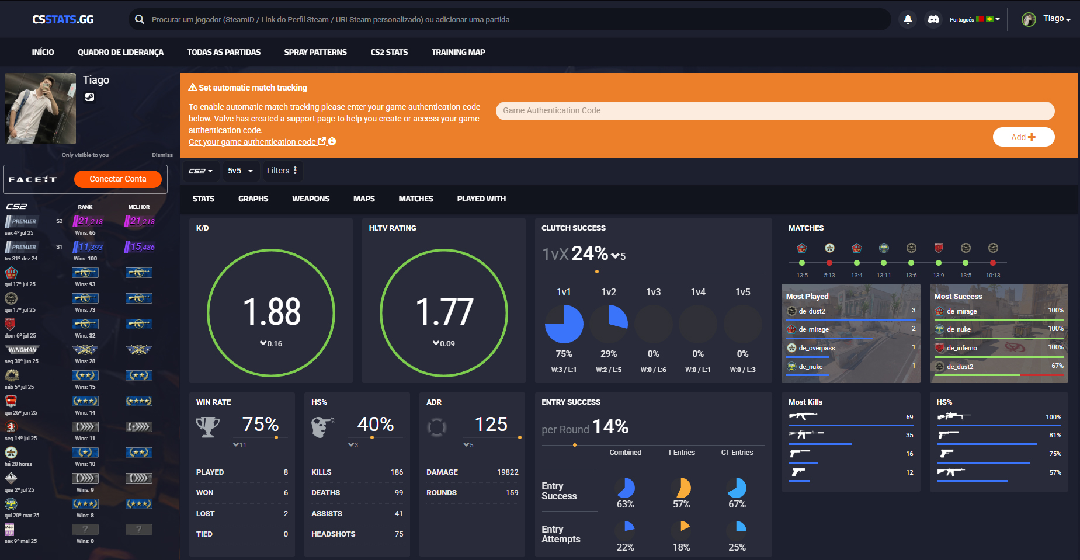Open the Português language dropdown

(x=974, y=19)
